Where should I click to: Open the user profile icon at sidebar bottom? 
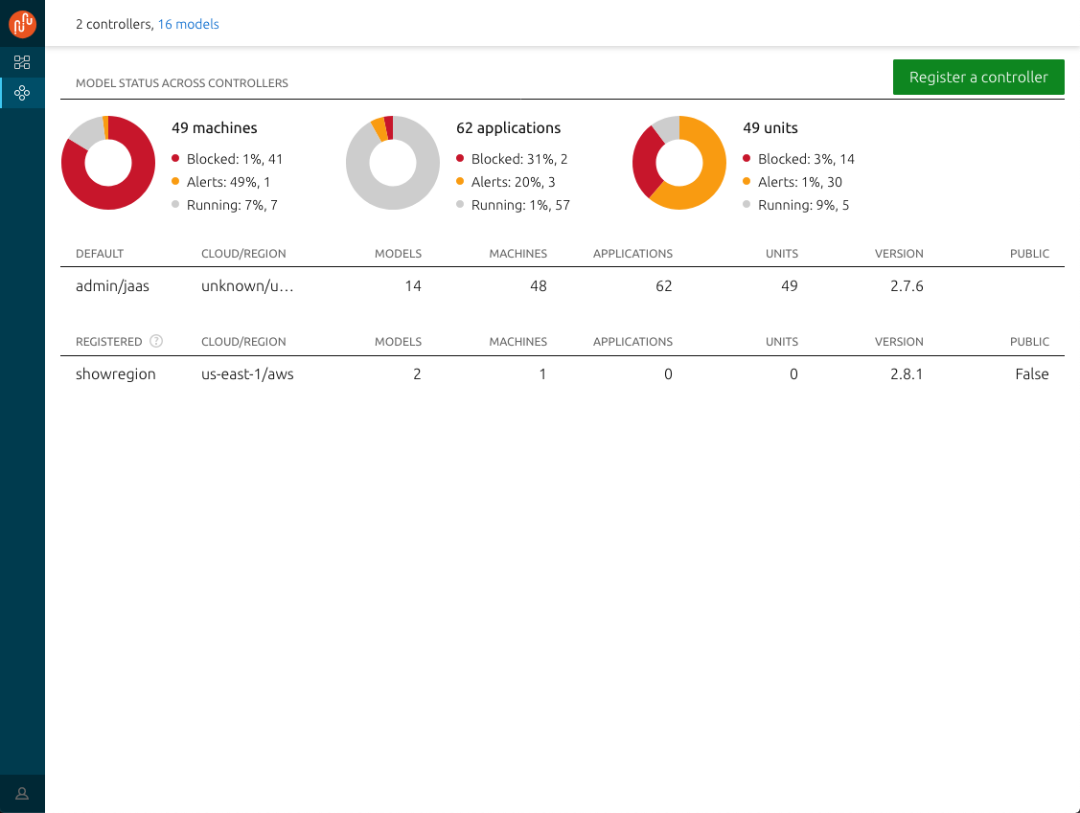pyautogui.click(x=22, y=793)
